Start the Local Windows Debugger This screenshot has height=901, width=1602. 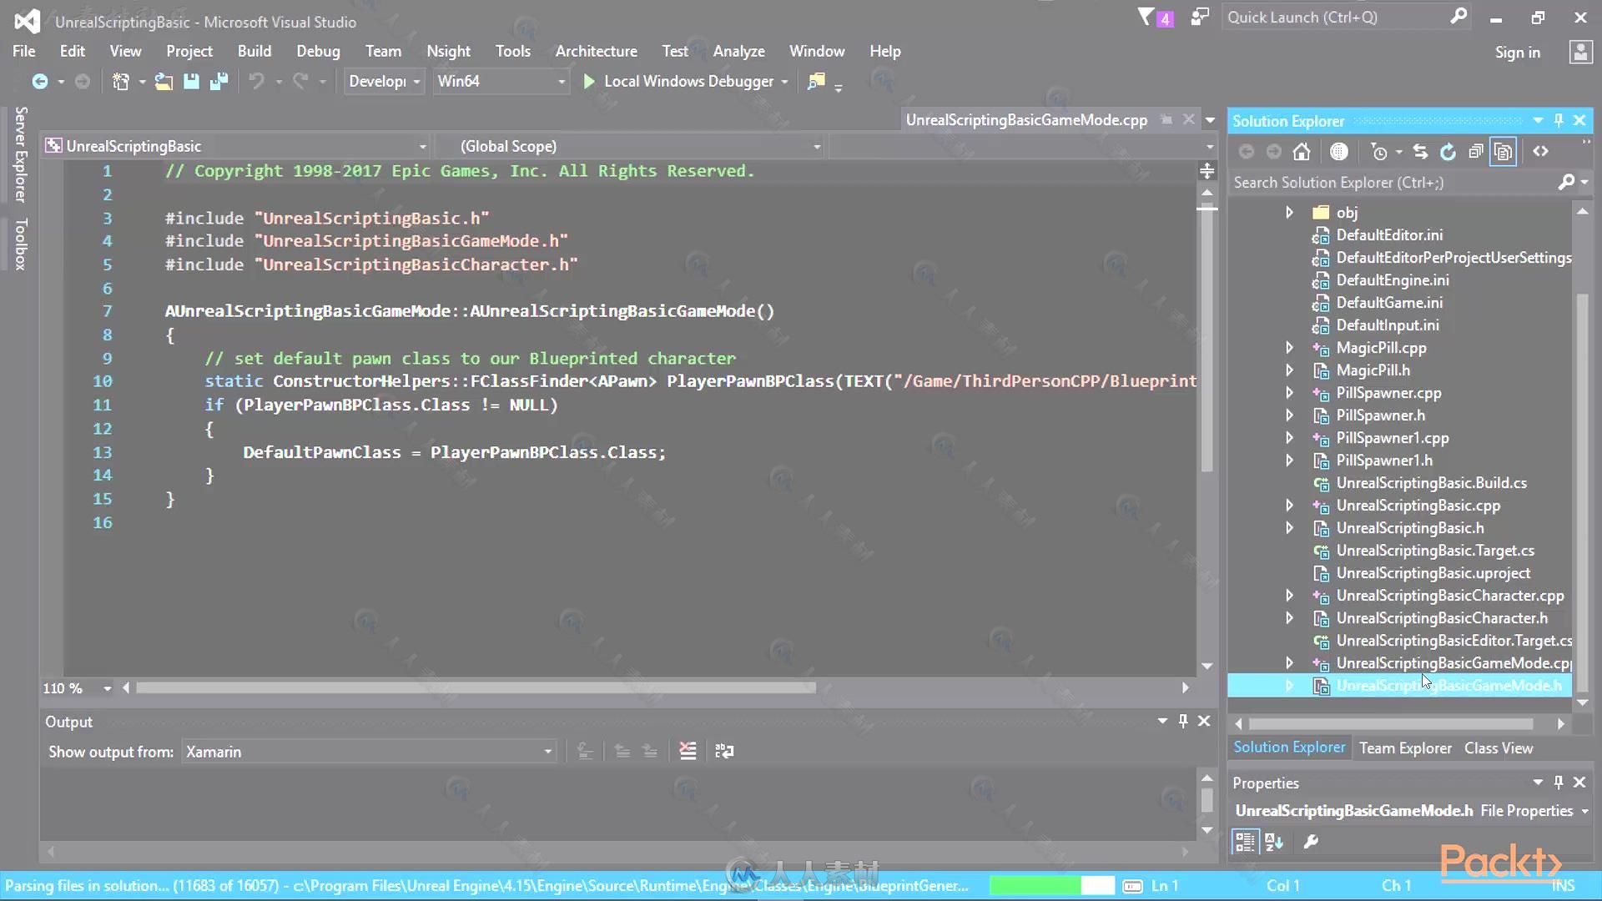(679, 81)
